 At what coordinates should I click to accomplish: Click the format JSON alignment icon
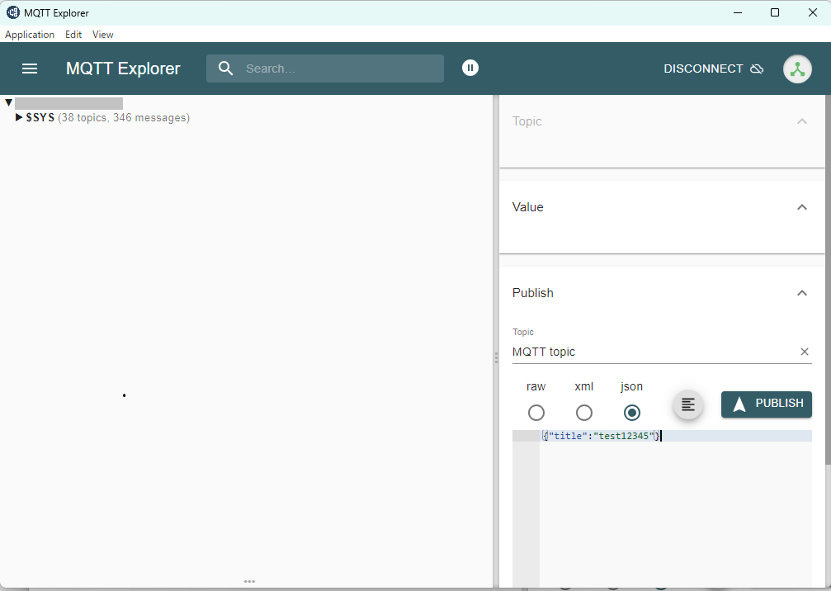688,404
